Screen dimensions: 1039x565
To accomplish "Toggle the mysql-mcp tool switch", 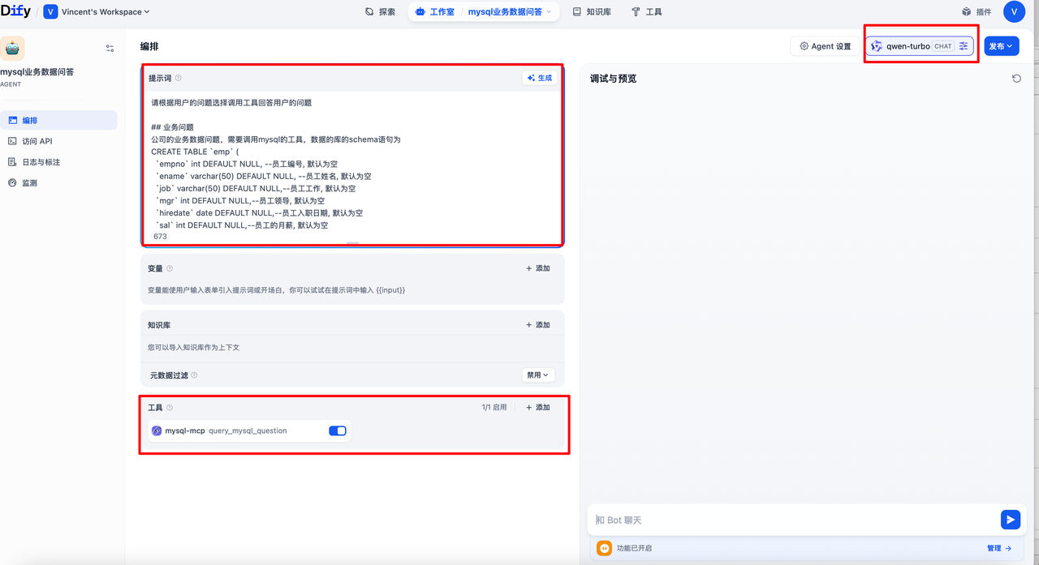I will click(x=338, y=430).
